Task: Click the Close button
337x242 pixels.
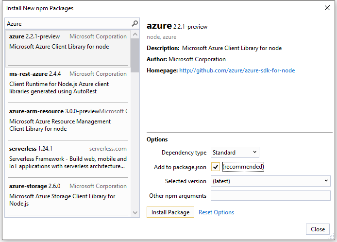Action: [318, 229]
